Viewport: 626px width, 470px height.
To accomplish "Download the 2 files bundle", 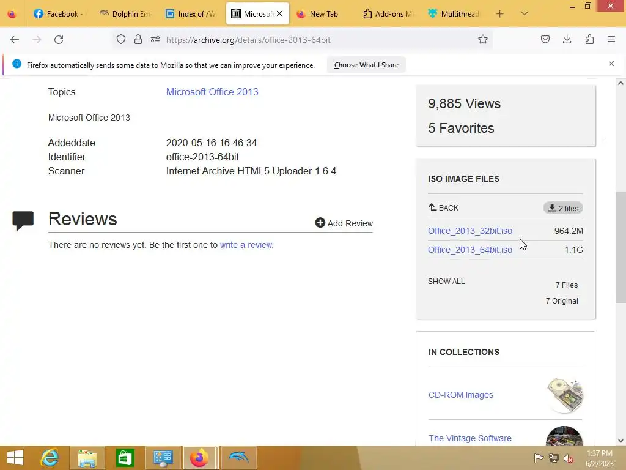I will coord(563,208).
